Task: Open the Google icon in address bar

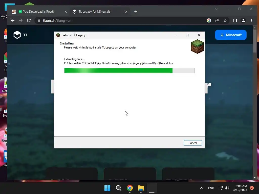Action: coord(209,20)
